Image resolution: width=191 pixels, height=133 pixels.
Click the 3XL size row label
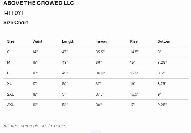(10, 105)
